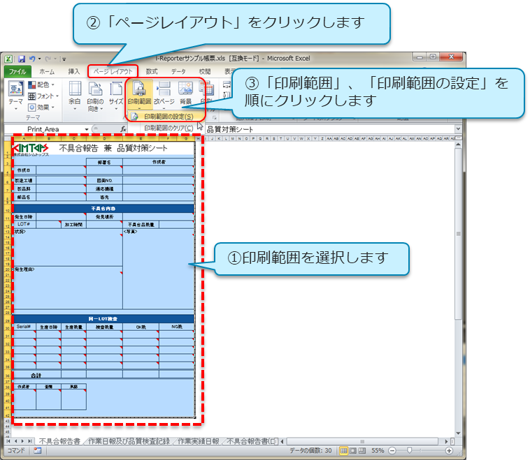Click the Undo icon in quick access toolbar
This screenshot has width=530, height=460.
pos(32,59)
